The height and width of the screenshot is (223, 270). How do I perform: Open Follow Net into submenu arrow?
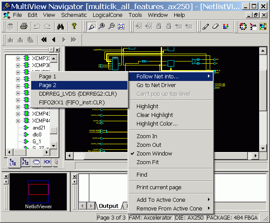pyautogui.click(x=209, y=76)
